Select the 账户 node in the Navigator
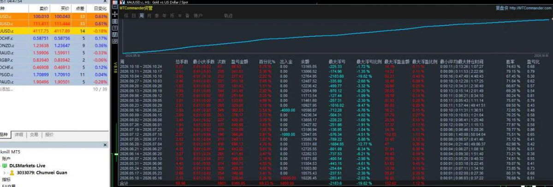The height and width of the screenshot is (187, 553). click(6, 159)
